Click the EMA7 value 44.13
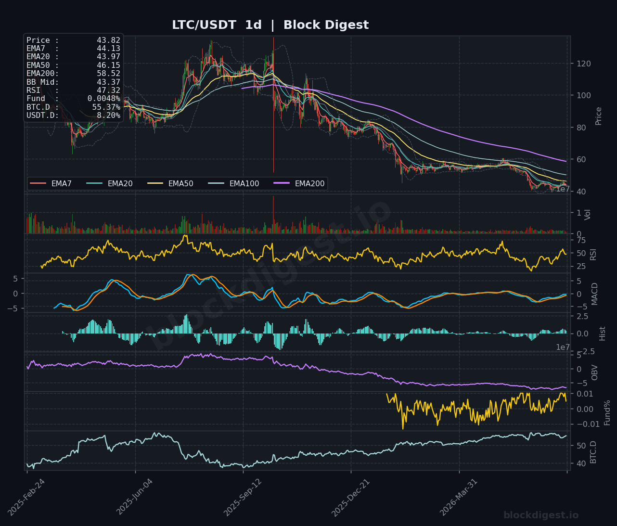The image size is (617, 526). pos(108,49)
